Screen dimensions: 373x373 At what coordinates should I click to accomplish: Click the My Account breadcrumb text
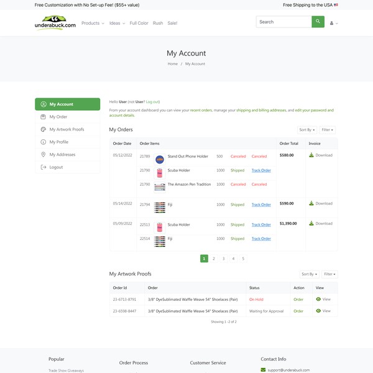195,64
